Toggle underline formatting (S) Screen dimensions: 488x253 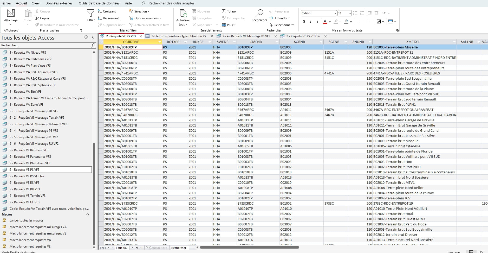(317, 22)
